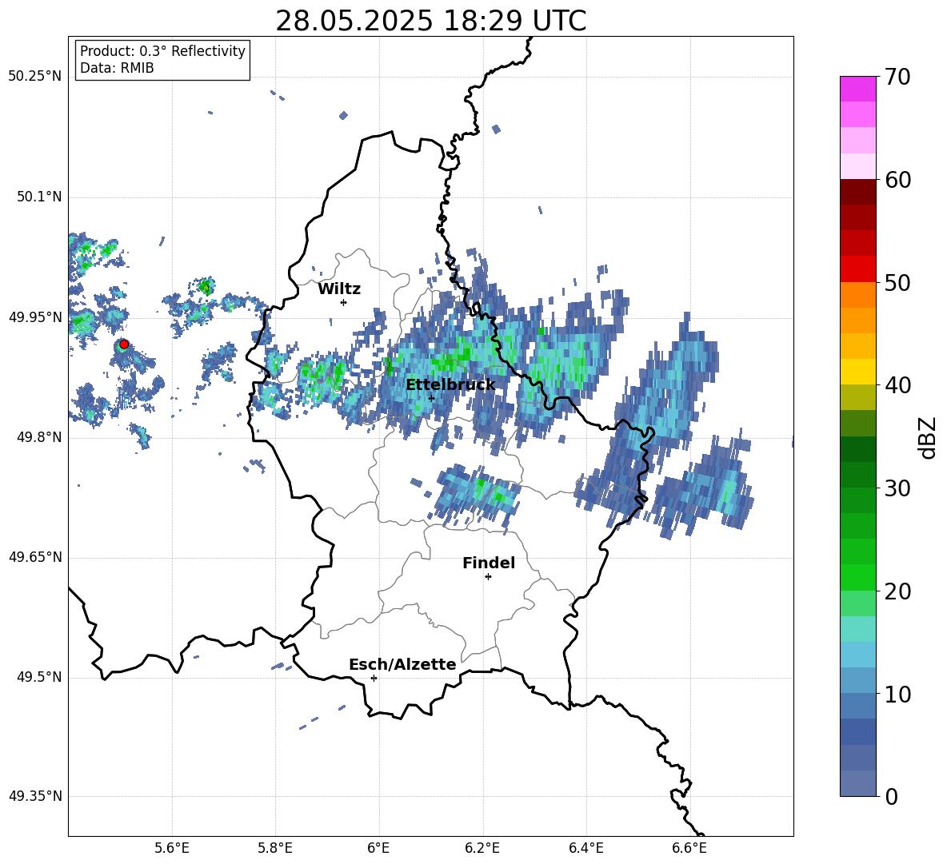The height and width of the screenshot is (864, 947).
Task: Click the red radar location marker
Action: pyautogui.click(x=124, y=344)
